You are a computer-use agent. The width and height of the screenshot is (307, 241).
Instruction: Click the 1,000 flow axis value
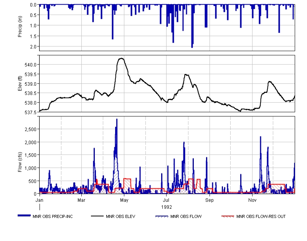click(x=31, y=168)
